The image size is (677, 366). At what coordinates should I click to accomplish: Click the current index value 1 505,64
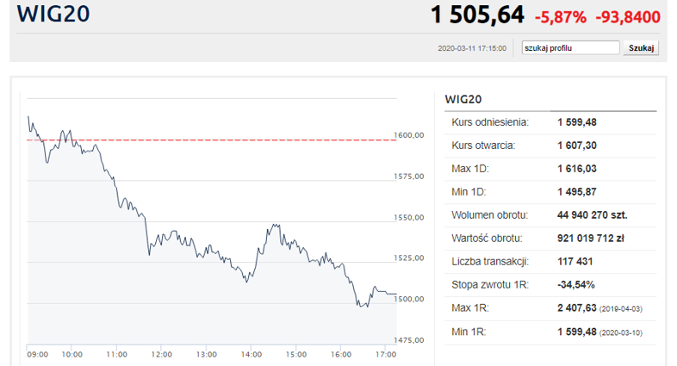coord(477,16)
